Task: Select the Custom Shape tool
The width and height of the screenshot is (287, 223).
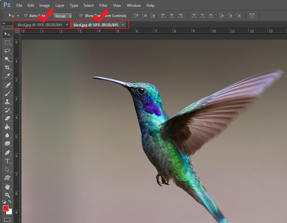Action: tap(7, 178)
